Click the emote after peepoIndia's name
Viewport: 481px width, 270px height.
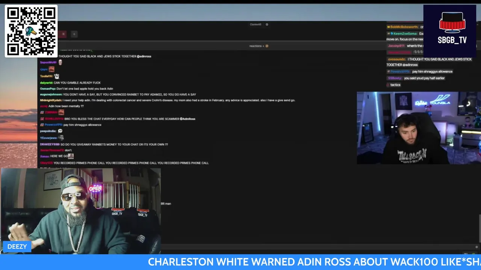click(x=60, y=131)
